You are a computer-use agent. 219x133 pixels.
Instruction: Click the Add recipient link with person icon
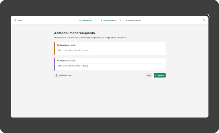pos(63,75)
